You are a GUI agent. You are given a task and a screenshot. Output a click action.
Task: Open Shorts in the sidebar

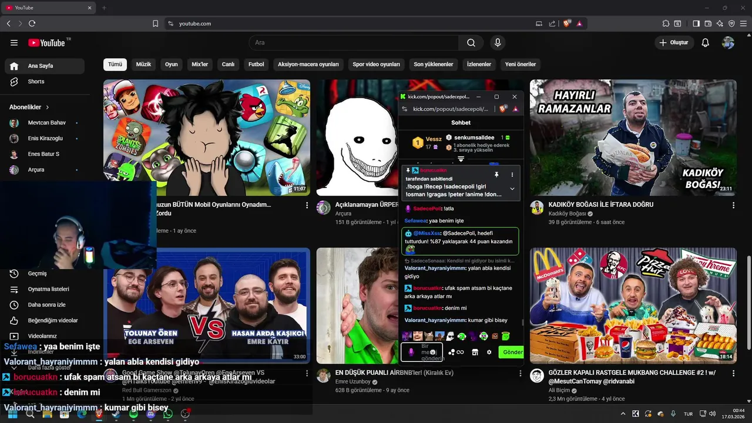tap(45, 82)
